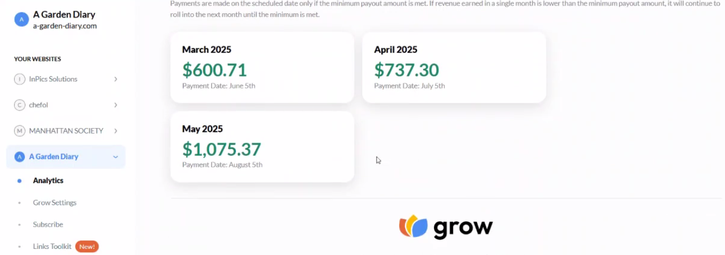The width and height of the screenshot is (725, 255).
Task: Click the blue icon beside A Garden Diary menu item
Action: 20,156
